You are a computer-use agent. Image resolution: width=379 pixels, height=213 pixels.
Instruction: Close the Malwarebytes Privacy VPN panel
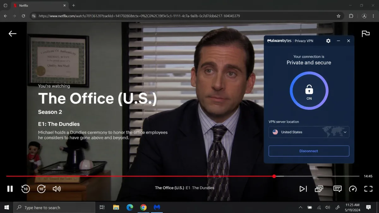(348, 41)
